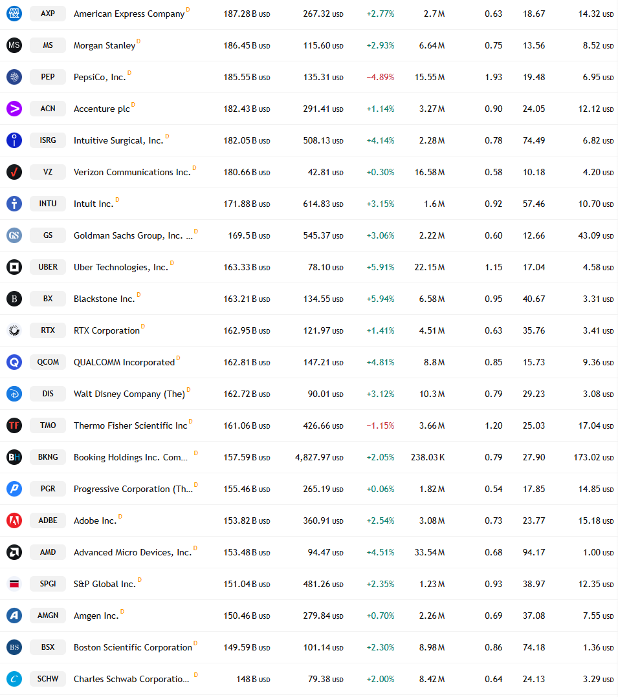Click the Booking Holdings BH logo icon
Image resolution: width=618 pixels, height=697 pixels.
pos(14,457)
